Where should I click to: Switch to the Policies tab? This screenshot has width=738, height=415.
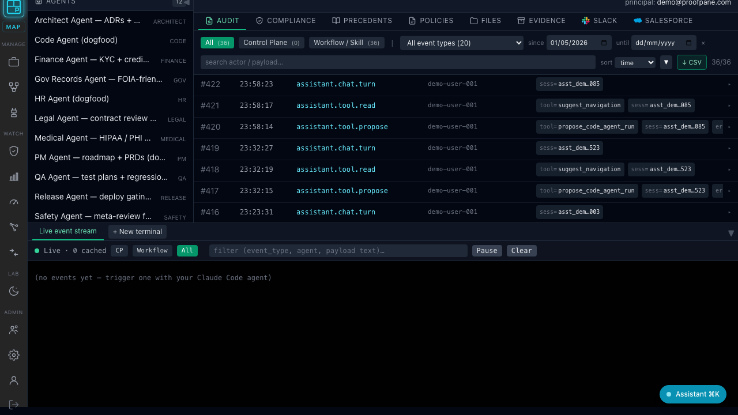tap(431, 21)
